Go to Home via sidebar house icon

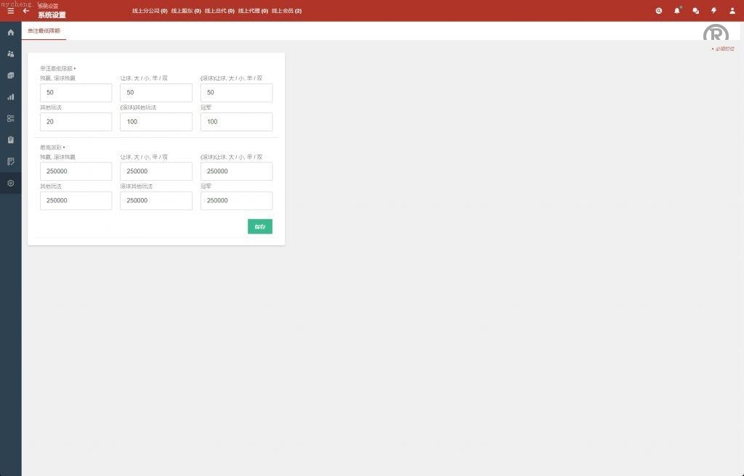(x=10, y=33)
